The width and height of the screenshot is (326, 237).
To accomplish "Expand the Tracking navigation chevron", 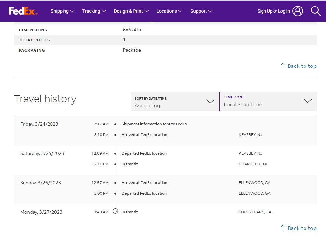I will 104,11.
